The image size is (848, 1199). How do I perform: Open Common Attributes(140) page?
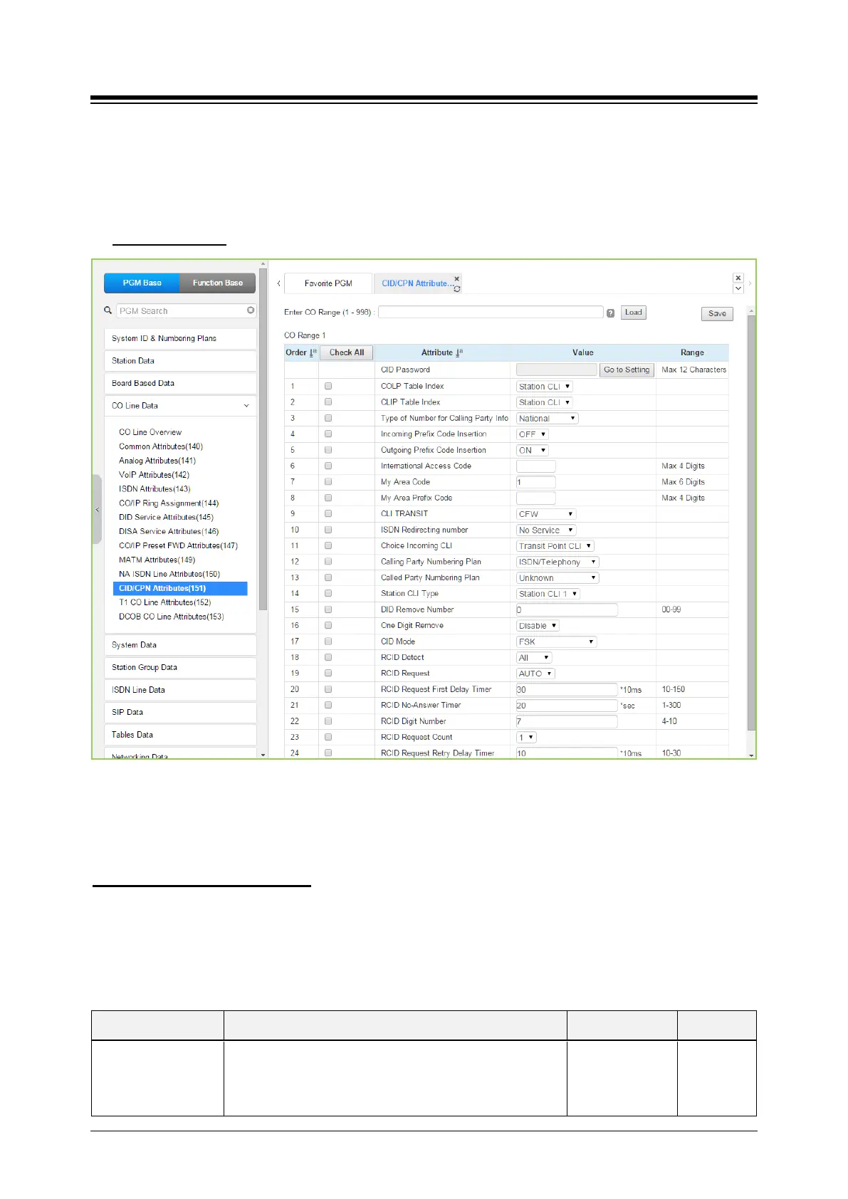161,446
